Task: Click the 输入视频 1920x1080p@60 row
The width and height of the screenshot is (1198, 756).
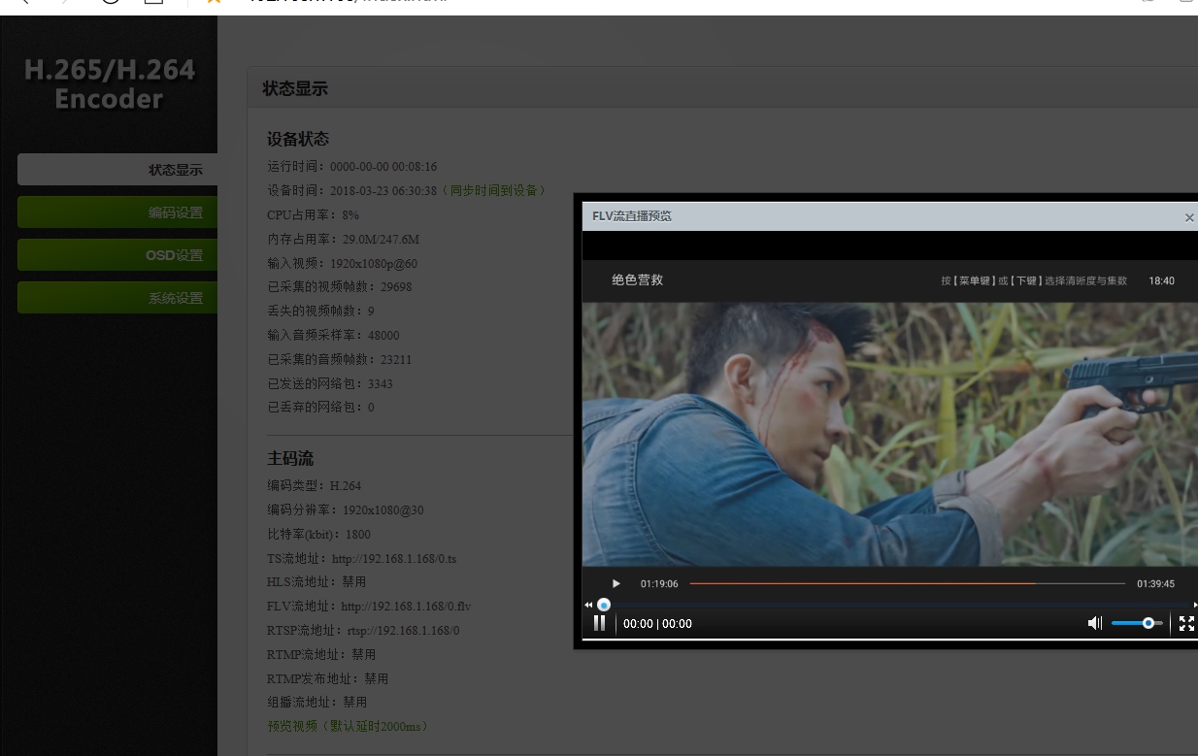Action: [x=342, y=263]
